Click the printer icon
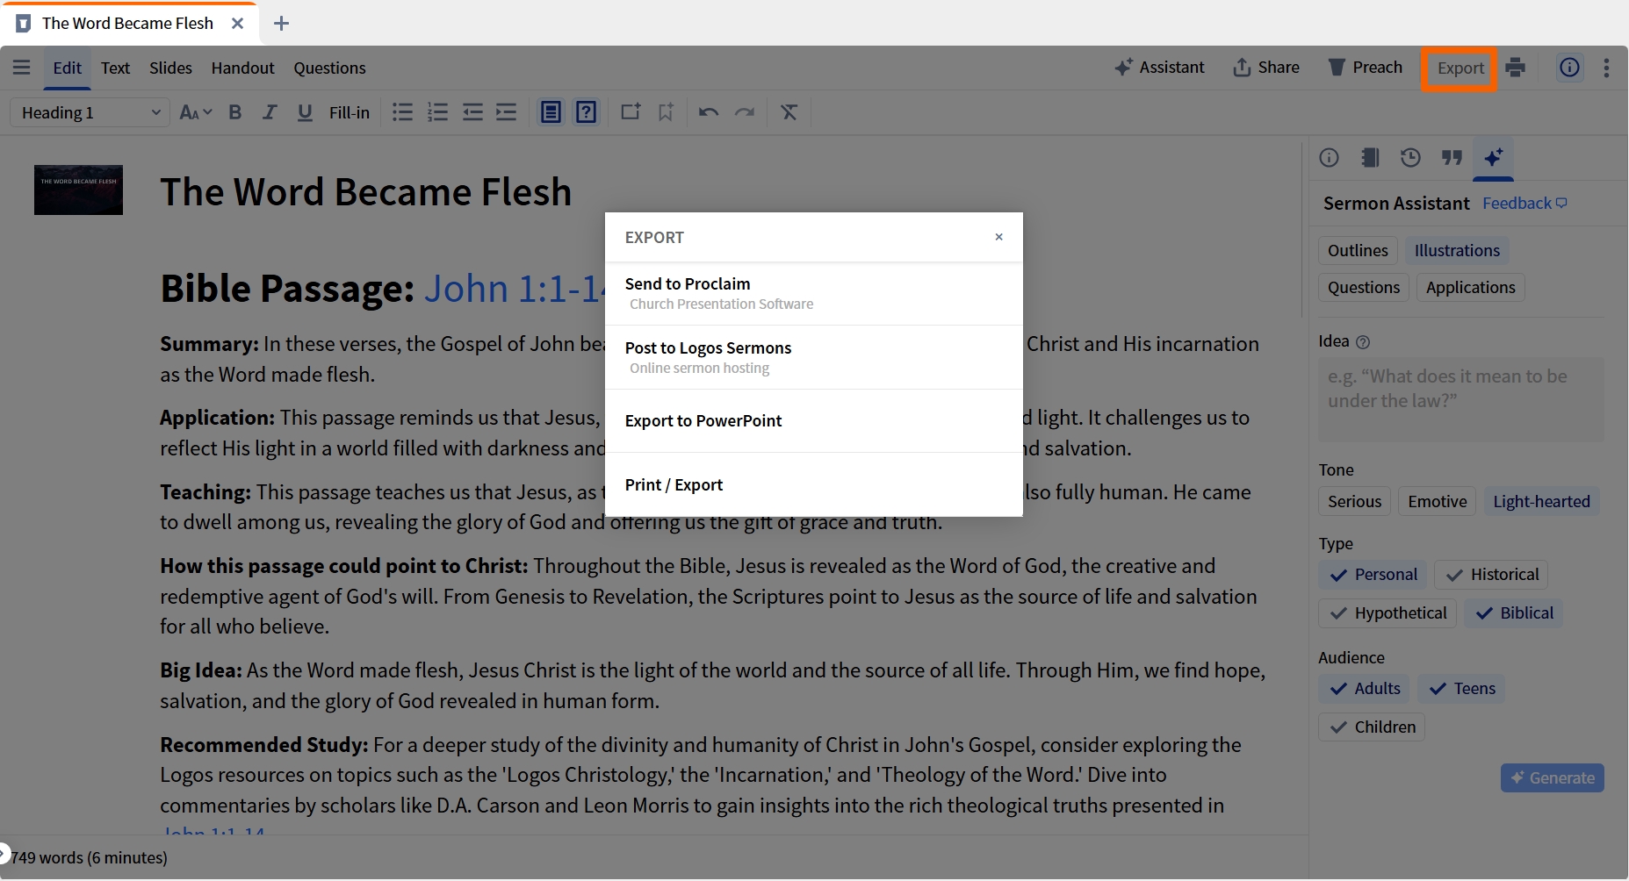The image size is (1629, 881). click(1516, 68)
